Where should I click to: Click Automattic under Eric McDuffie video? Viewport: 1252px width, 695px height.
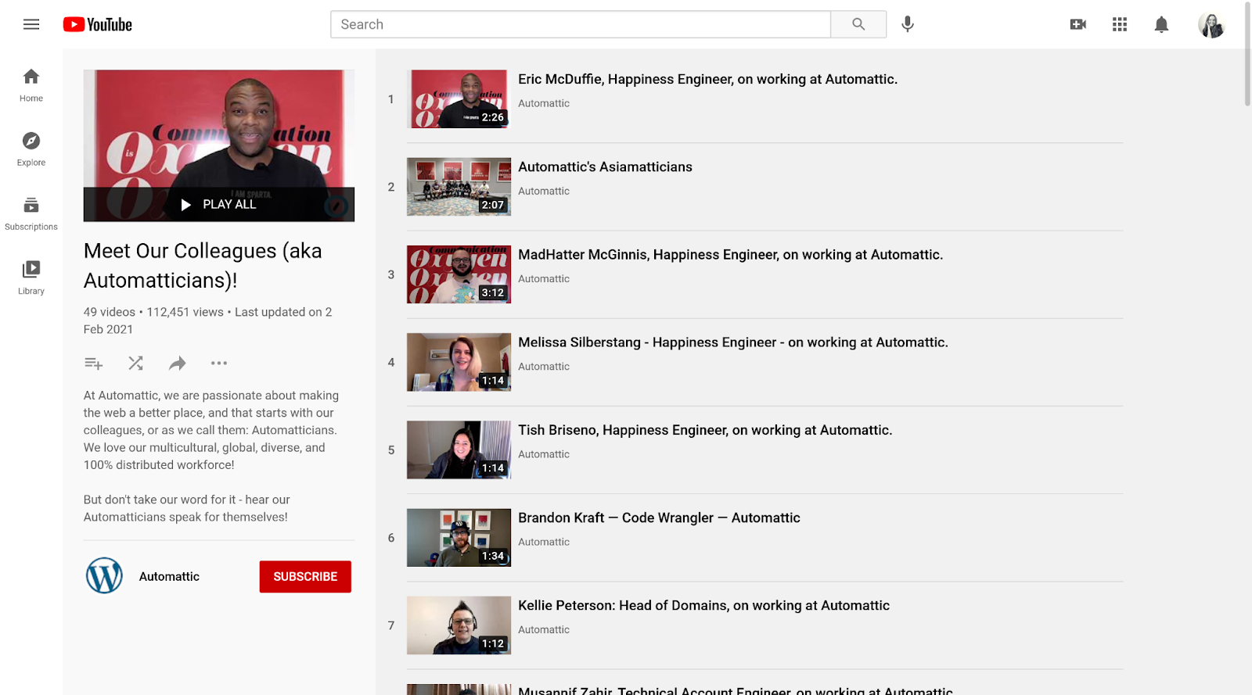pos(544,103)
